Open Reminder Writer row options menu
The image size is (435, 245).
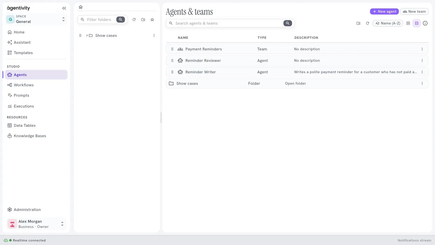tap(422, 72)
